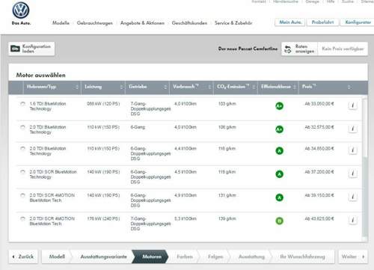Click the A efficiency badge in 131 g/km row
The width and height of the screenshot is (374, 270).
[x=279, y=197]
